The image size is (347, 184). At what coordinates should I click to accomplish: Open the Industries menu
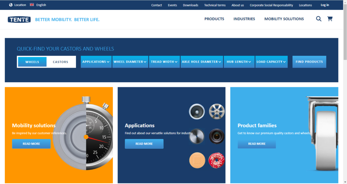244,19
